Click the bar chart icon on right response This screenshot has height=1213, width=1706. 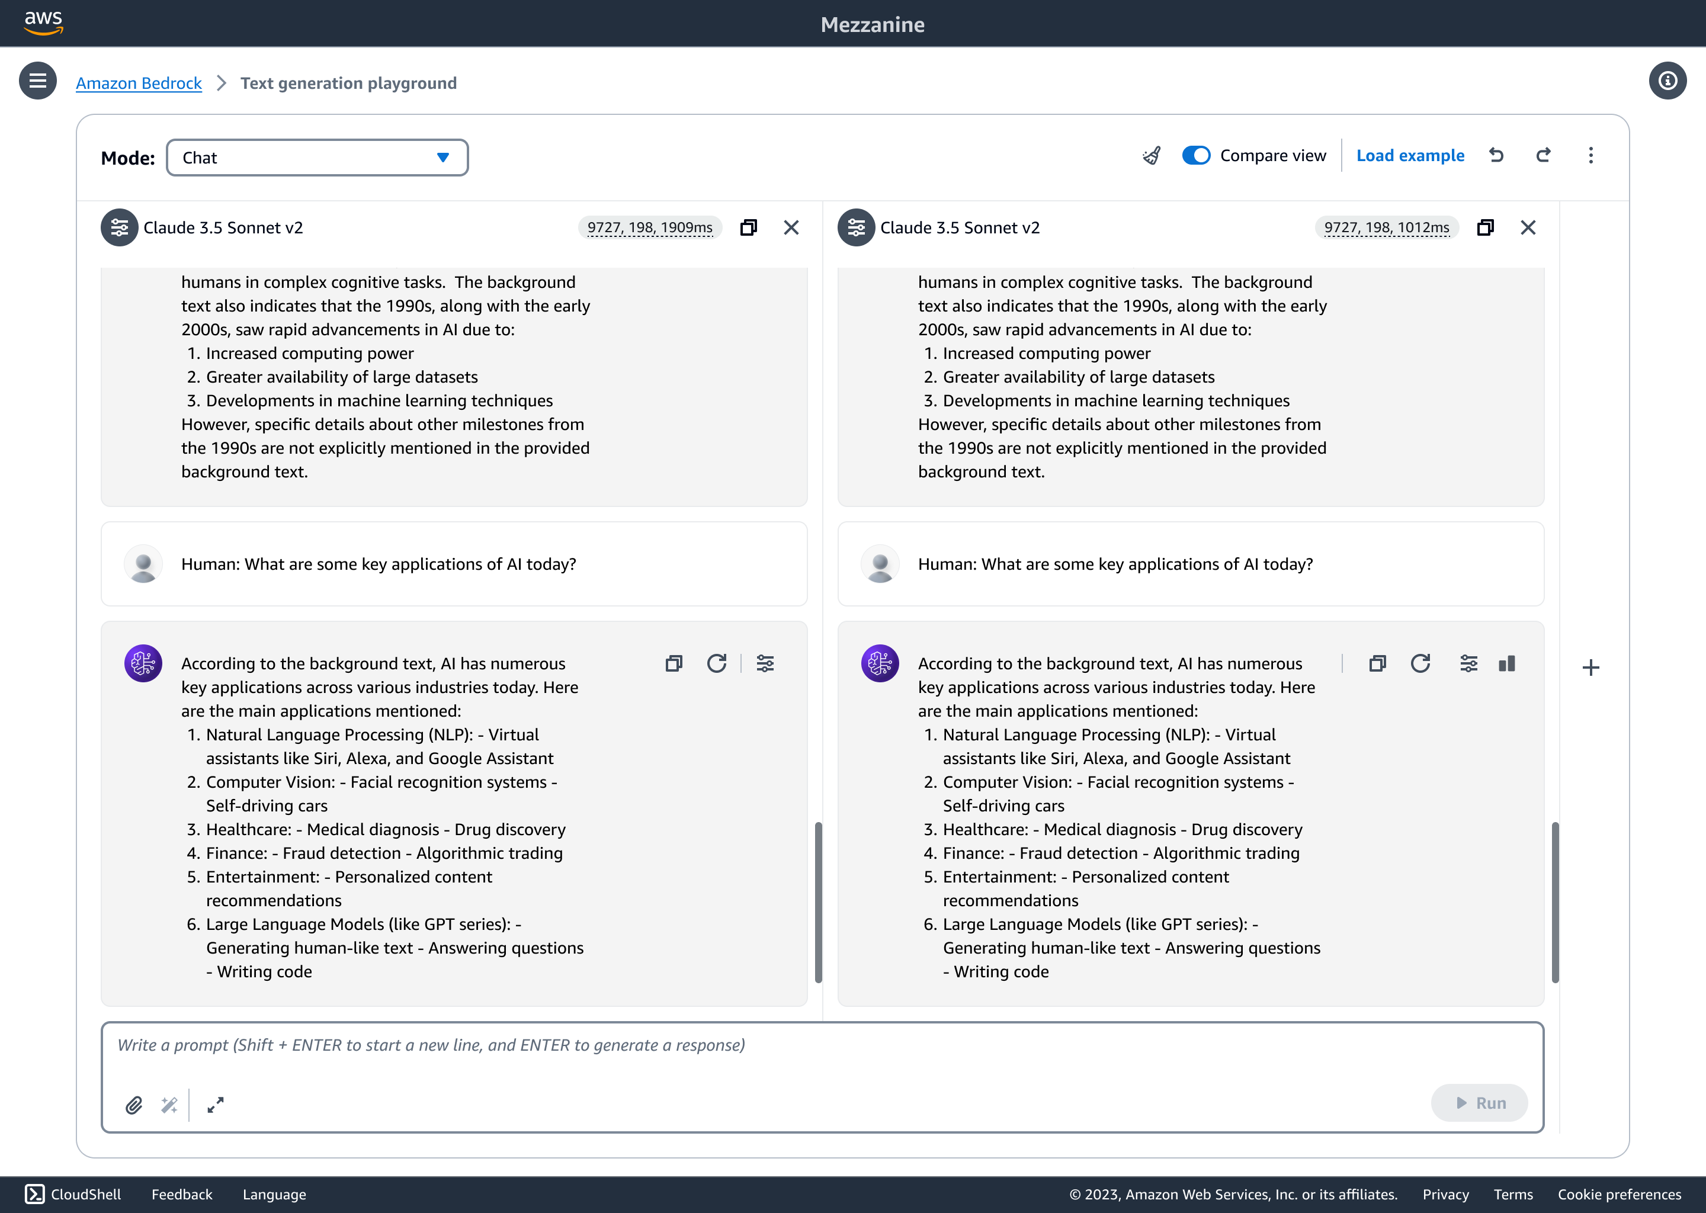pos(1508,663)
